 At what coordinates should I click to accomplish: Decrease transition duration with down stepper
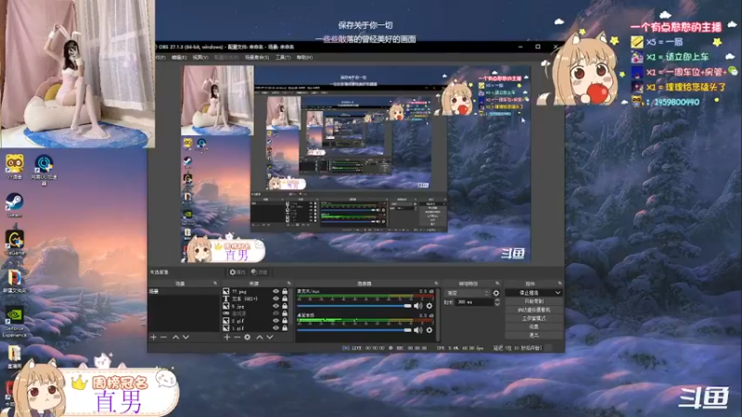(x=497, y=304)
